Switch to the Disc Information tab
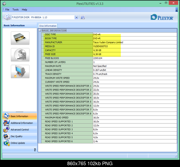 48,26
